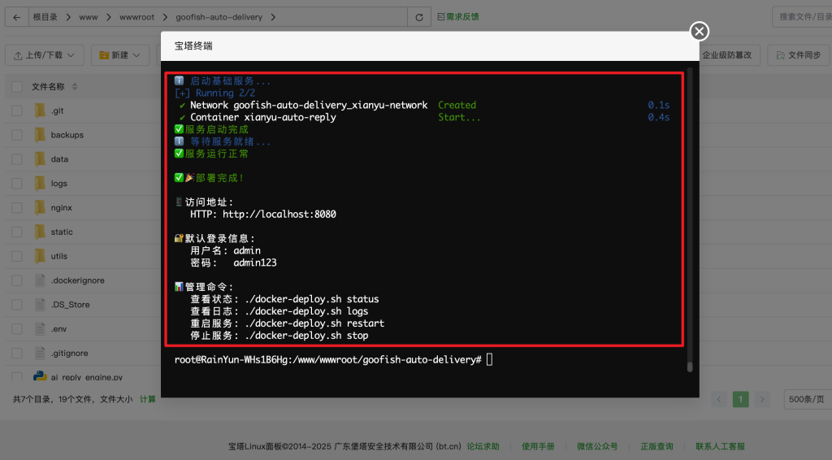Click the 文件同步 button
Image resolution: width=832 pixels, height=460 pixels.
[x=799, y=55]
